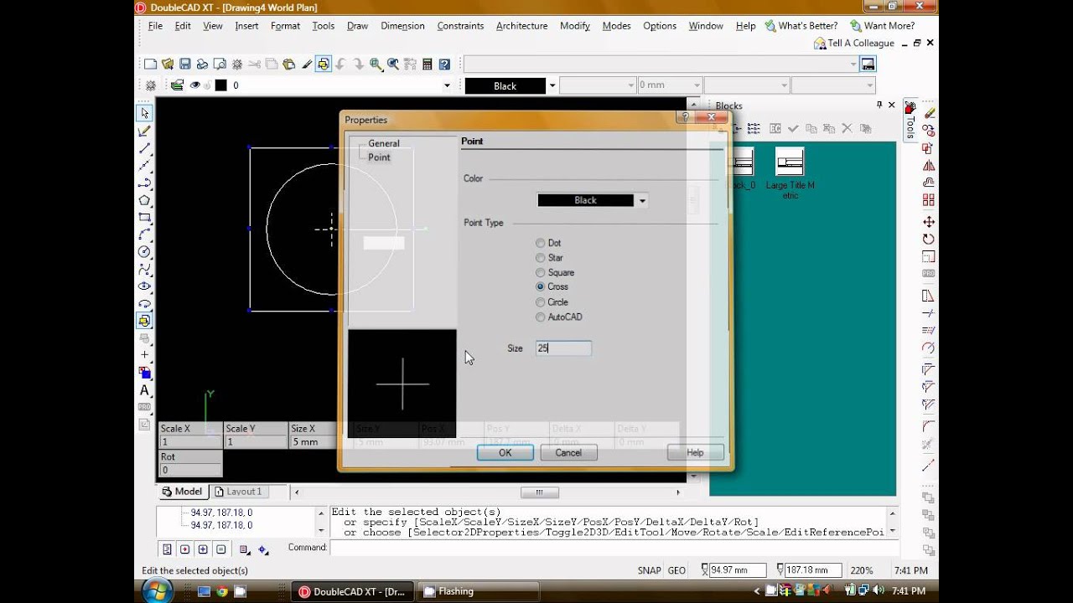The width and height of the screenshot is (1073, 603).
Task: Click the Want More? link
Action: tap(882, 26)
